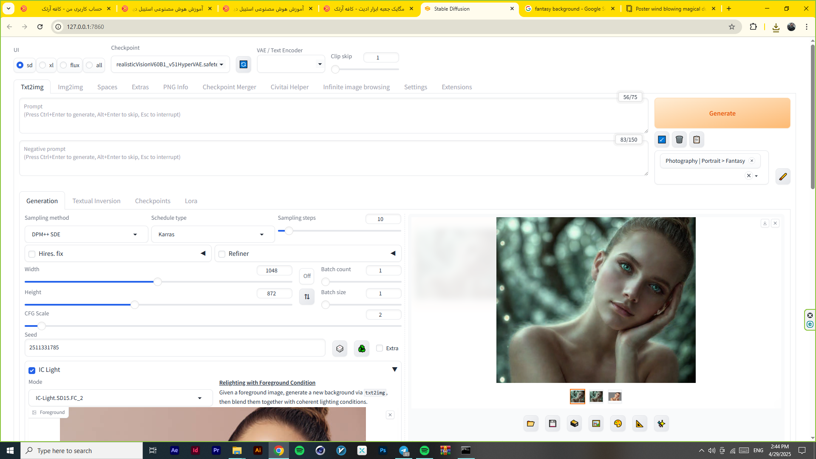Click the green recycle reuse seed icon

click(x=362, y=348)
